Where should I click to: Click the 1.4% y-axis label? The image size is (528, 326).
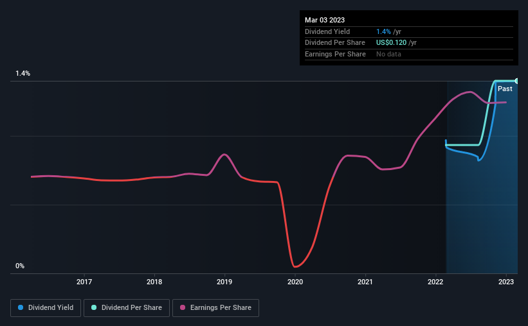23,73
